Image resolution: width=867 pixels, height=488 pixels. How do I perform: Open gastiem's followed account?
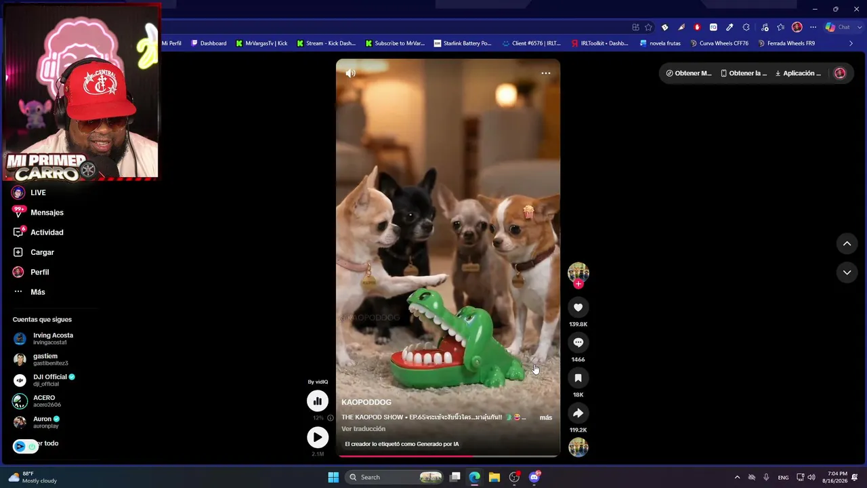pyautogui.click(x=41, y=359)
